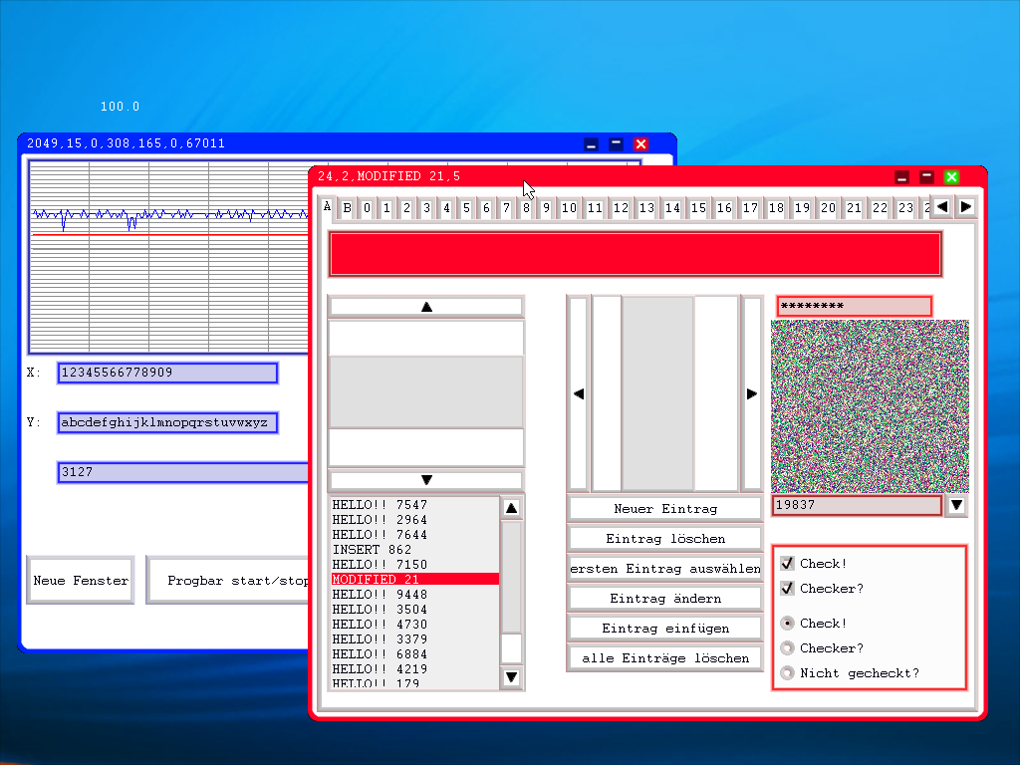This screenshot has width=1020, height=765.
Task: Open tab 10
Action: pyautogui.click(x=569, y=208)
